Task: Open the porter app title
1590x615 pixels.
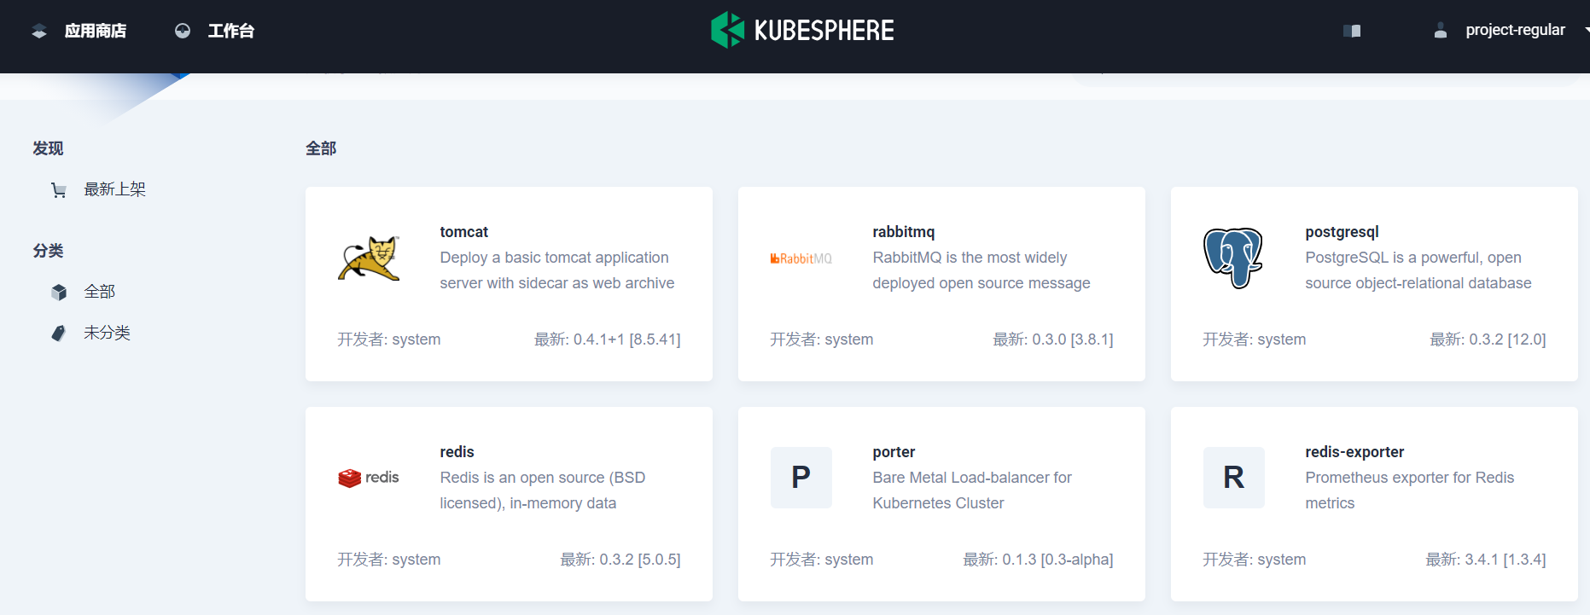Action: click(x=894, y=452)
